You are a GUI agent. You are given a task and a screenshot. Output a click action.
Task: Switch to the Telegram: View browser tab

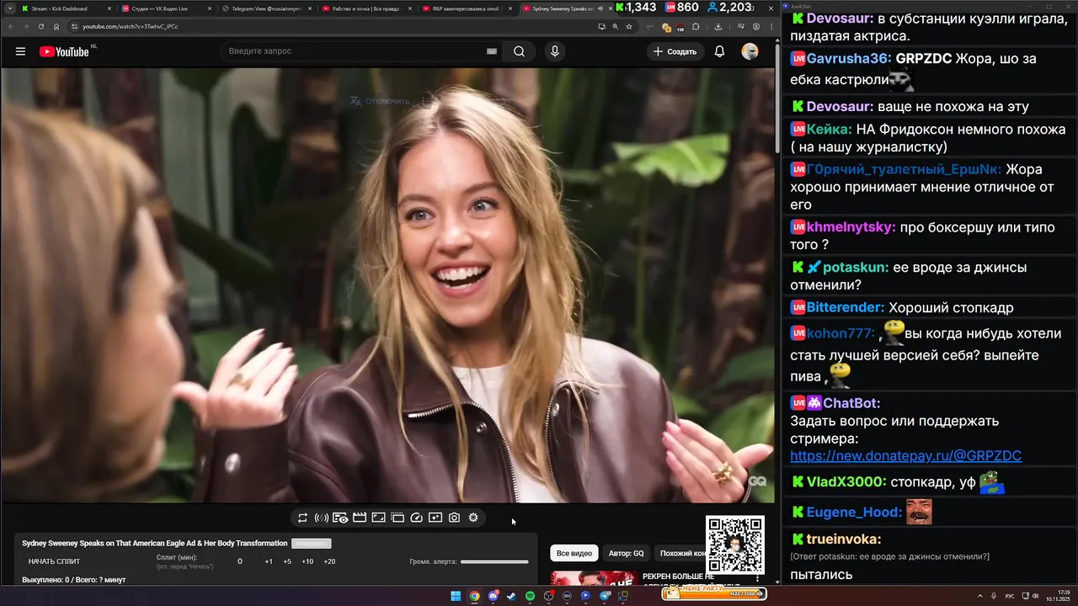(266, 8)
